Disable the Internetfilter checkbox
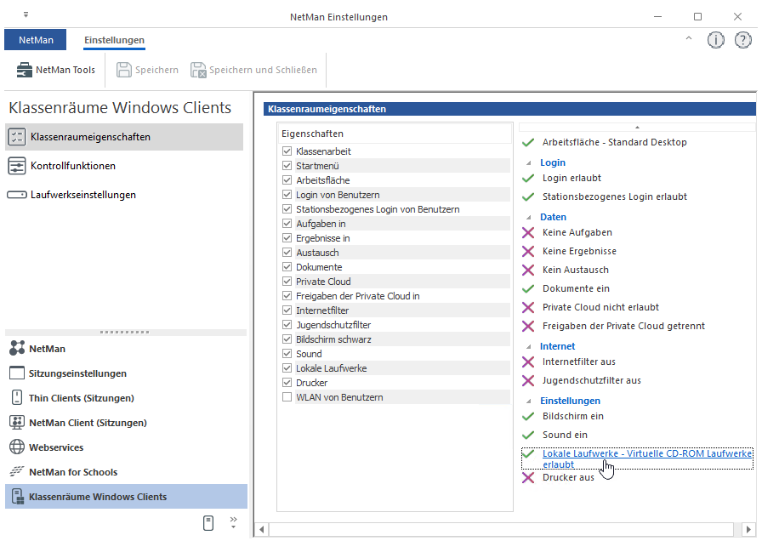The image size is (762, 541). point(287,310)
